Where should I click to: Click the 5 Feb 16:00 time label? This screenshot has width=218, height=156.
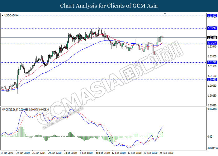coord(86,153)
